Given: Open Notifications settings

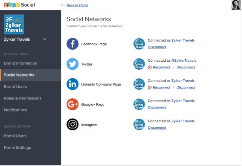Looking at the screenshot, I should [x=15, y=110].
